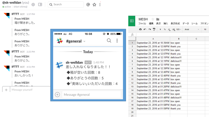Click the Message yourself input field

pyautogui.click(x=30, y=90)
